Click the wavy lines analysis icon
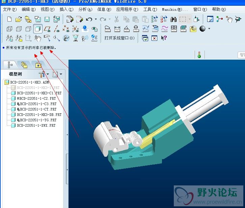Screen dimensions: 245x208 point(165,29)
